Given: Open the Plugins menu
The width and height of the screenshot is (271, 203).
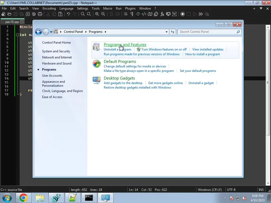Looking at the screenshot, I should point(130,8).
